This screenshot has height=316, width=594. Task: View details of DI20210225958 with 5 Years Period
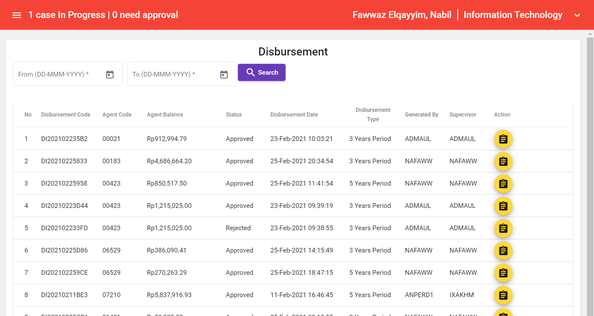pos(503,183)
